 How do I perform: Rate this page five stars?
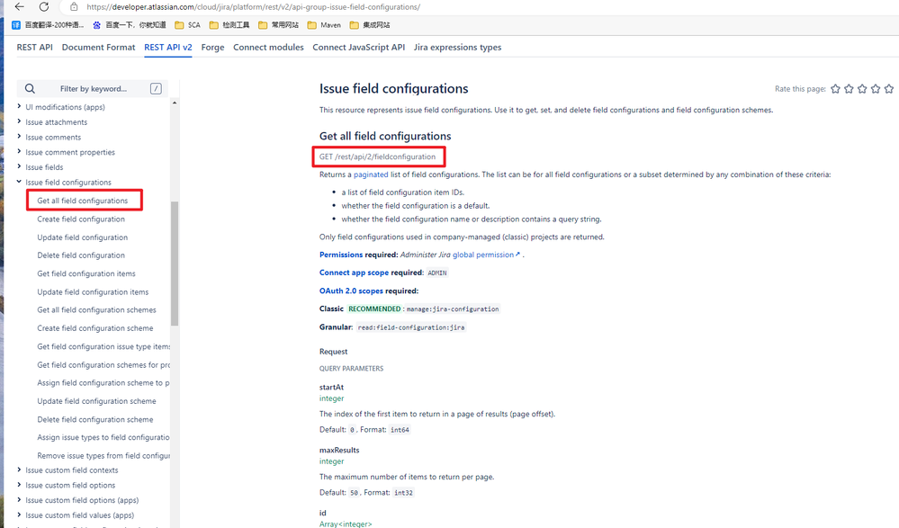pyautogui.click(x=889, y=89)
